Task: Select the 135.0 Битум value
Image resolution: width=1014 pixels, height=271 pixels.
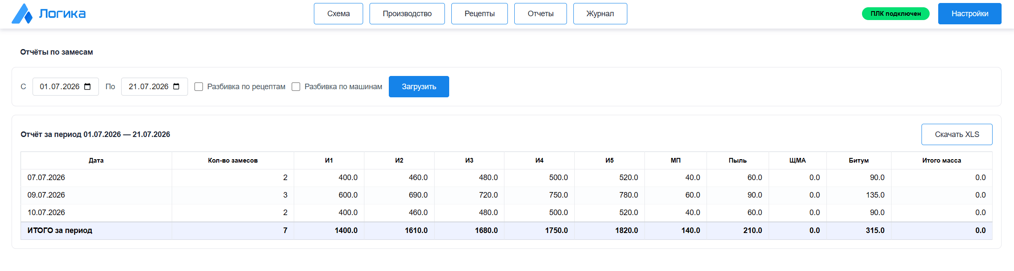Action: (875, 195)
